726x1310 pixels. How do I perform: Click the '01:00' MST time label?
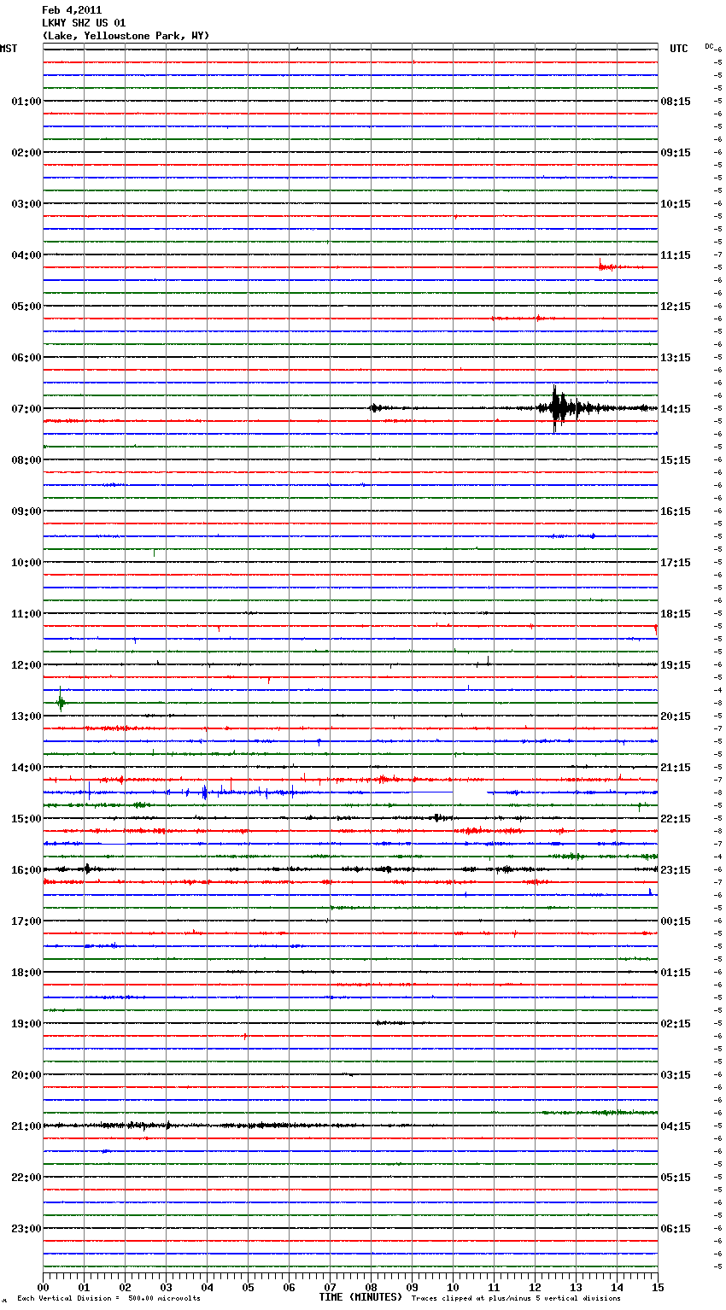pyautogui.click(x=26, y=102)
